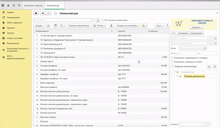The height and width of the screenshot is (128, 220).
Task: Select the В наличии filter toggle
Action: coord(183,33)
